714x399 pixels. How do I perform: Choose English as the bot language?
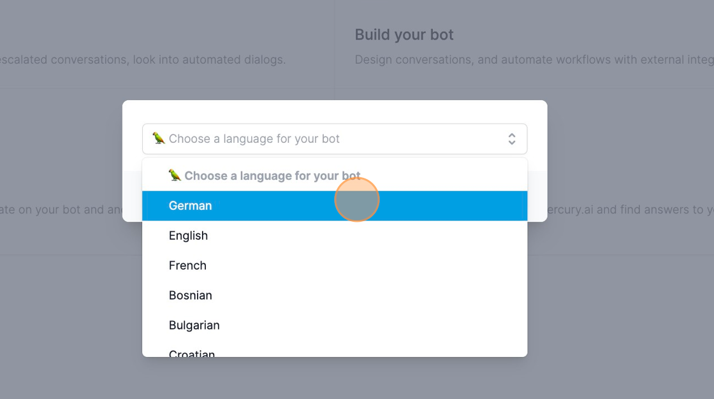(335, 235)
